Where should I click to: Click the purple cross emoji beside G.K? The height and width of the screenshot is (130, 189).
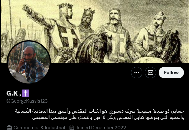coord(26,93)
